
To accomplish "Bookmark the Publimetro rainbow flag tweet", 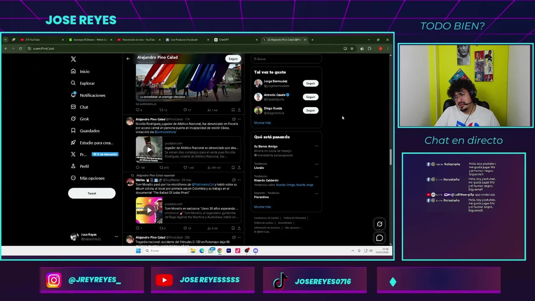I will 233,110.
